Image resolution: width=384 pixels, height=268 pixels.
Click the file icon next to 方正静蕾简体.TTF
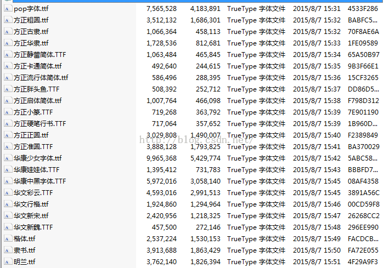(x=8, y=55)
